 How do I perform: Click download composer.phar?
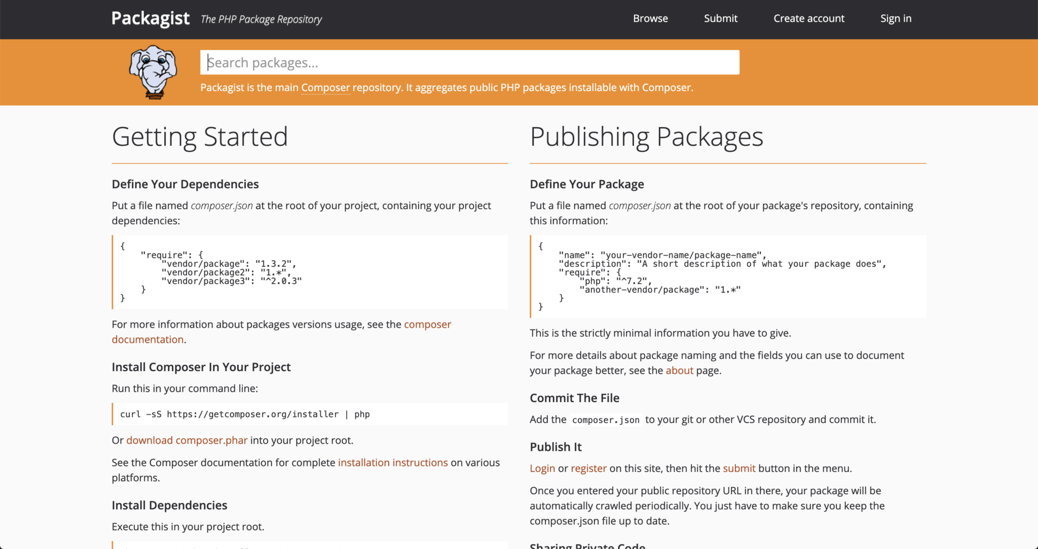tap(187, 440)
